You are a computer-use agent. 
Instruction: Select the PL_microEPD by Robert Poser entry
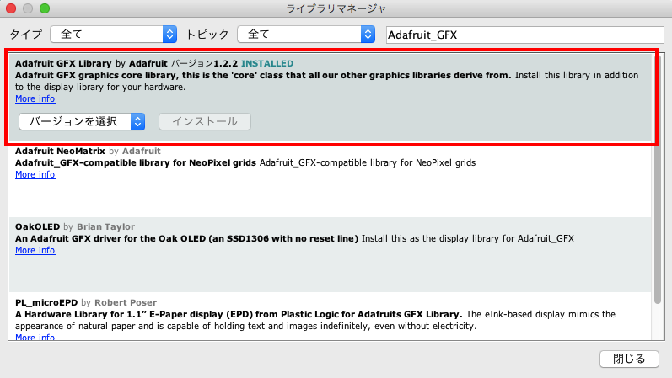330,317
